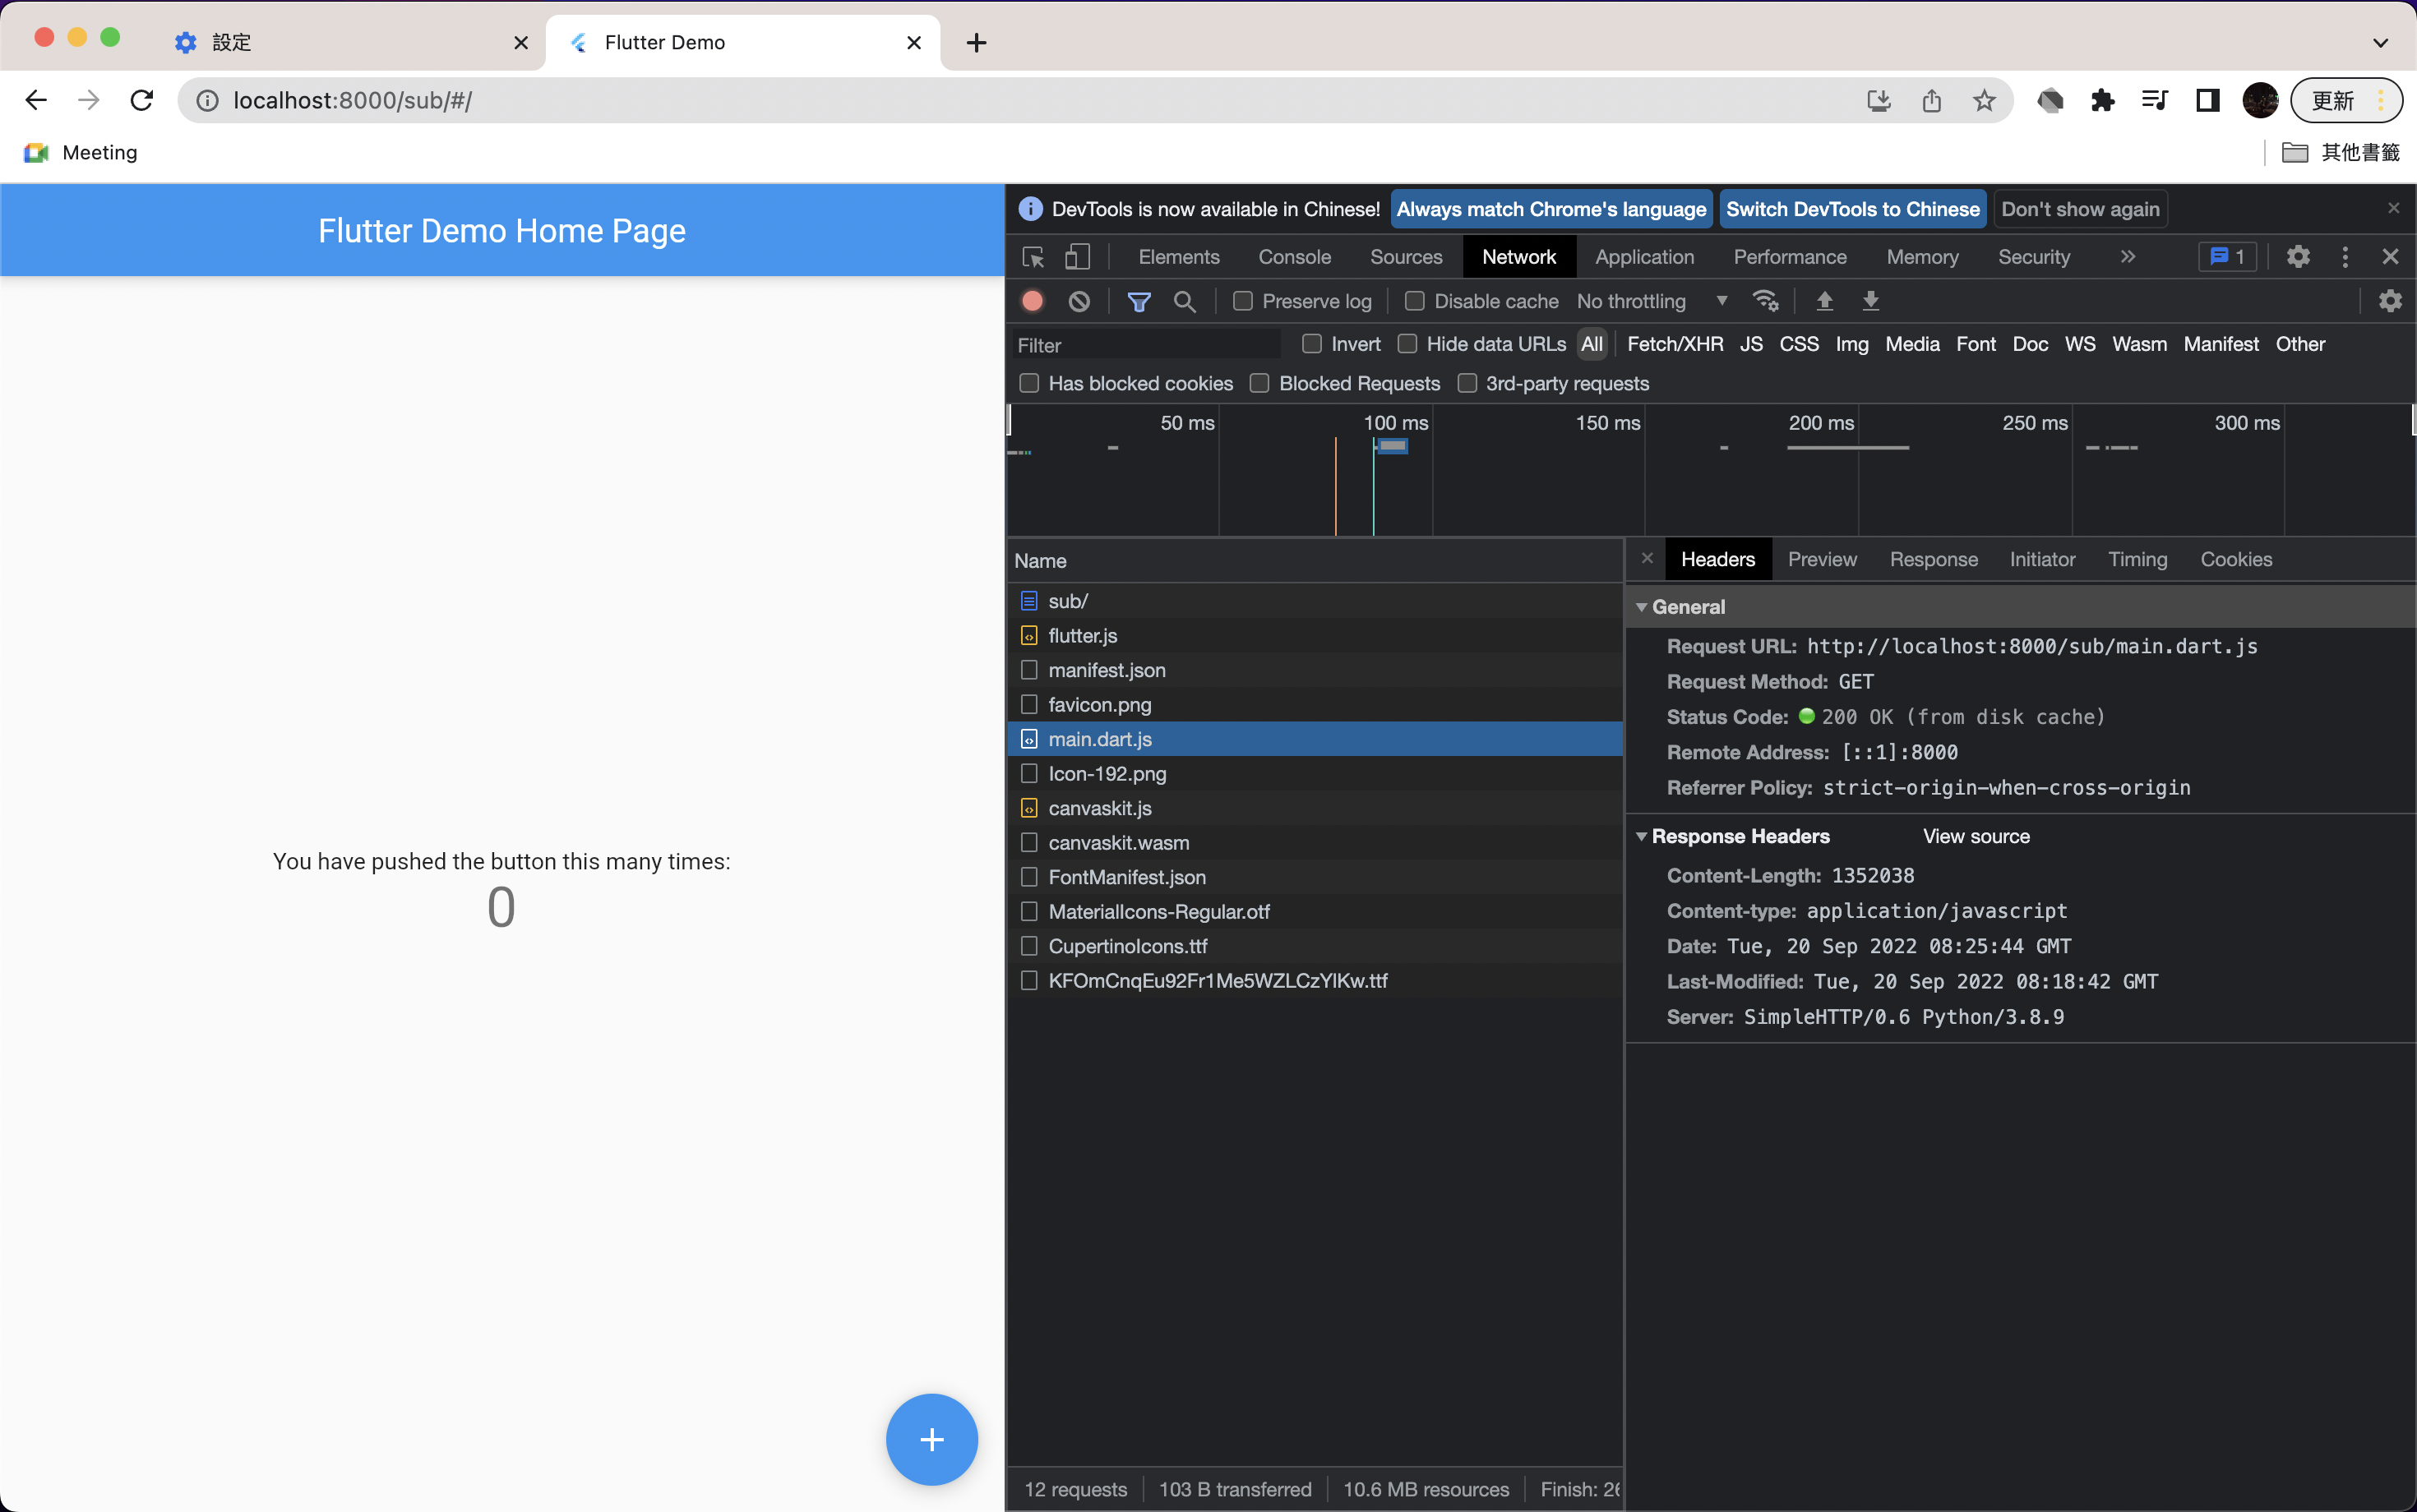Select the inspect element tool
Screen dimensions: 2417x1512
tap(1032, 256)
